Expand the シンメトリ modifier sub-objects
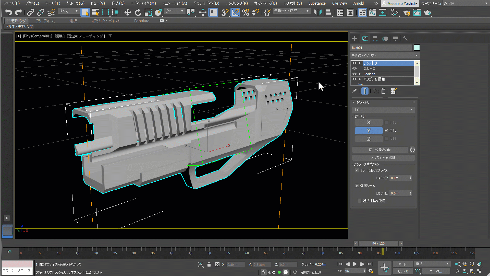Image resolution: width=490 pixels, height=276 pixels. pyautogui.click(x=360, y=63)
